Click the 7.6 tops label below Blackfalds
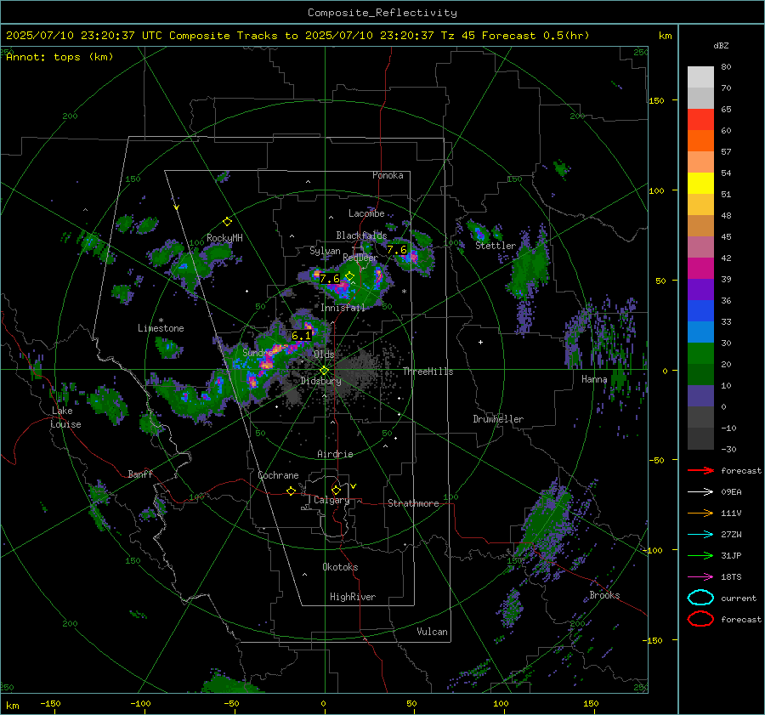Screen dimensions: 765x715 click(x=397, y=250)
